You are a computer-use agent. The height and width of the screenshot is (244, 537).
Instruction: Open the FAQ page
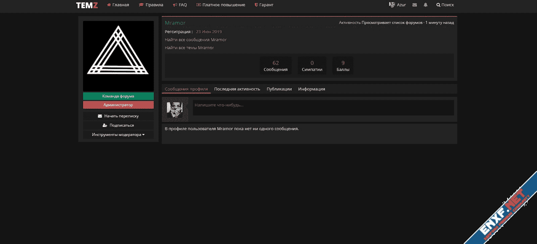pos(180,5)
